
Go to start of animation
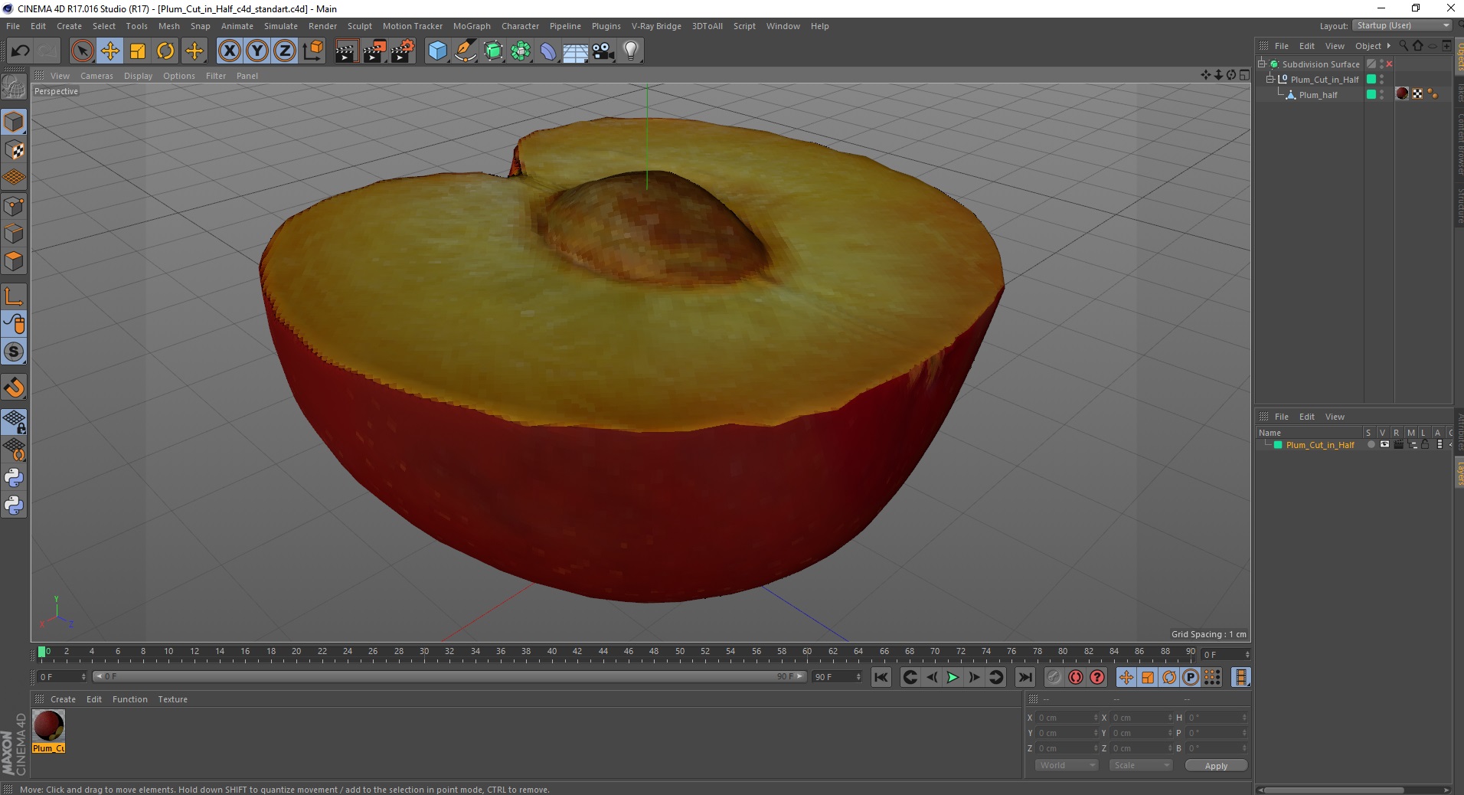(881, 677)
